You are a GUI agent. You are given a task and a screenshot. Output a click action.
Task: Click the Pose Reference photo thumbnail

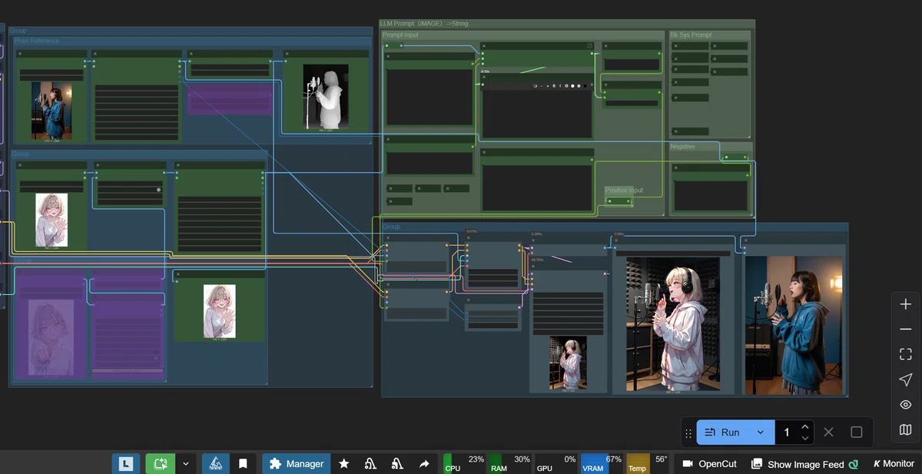tap(51, 111)
